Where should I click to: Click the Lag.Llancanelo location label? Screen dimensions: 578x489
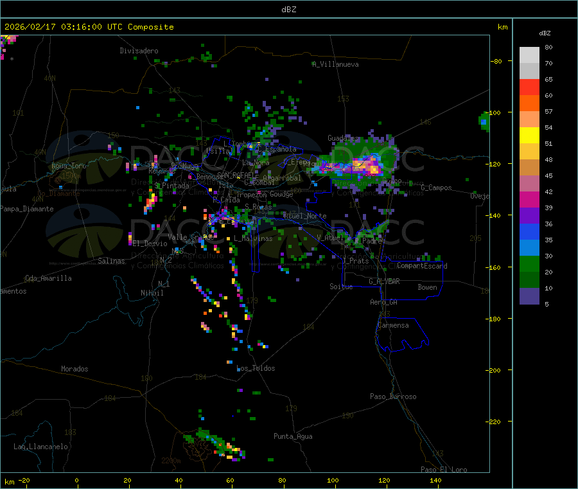pyautogui.click(x=40, y=447)
